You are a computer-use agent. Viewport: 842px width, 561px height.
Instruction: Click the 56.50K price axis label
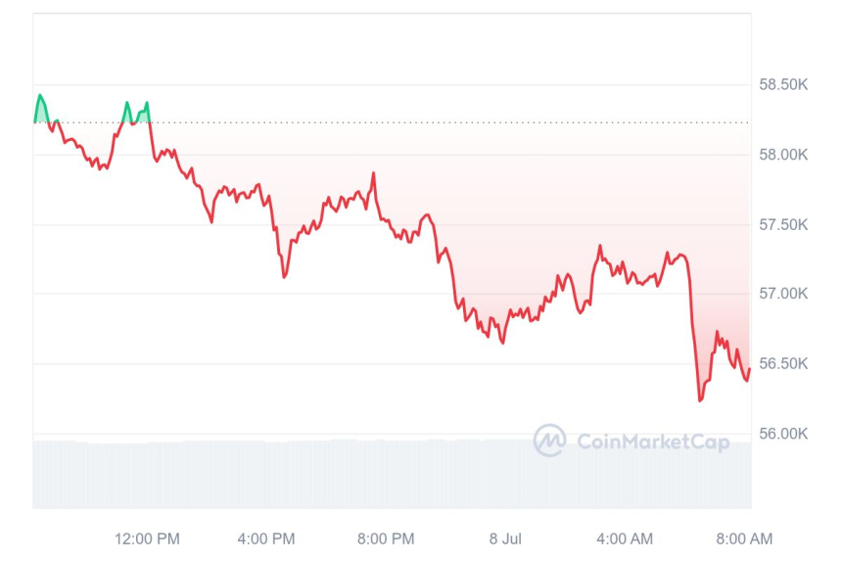(783, 363)
